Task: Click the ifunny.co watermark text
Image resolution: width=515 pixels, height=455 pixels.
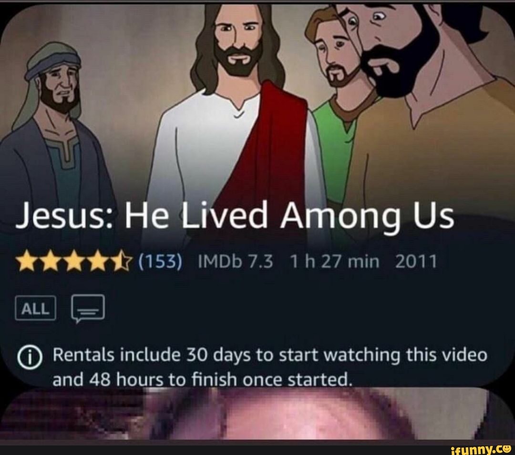Action: click(x=482, y=448)
